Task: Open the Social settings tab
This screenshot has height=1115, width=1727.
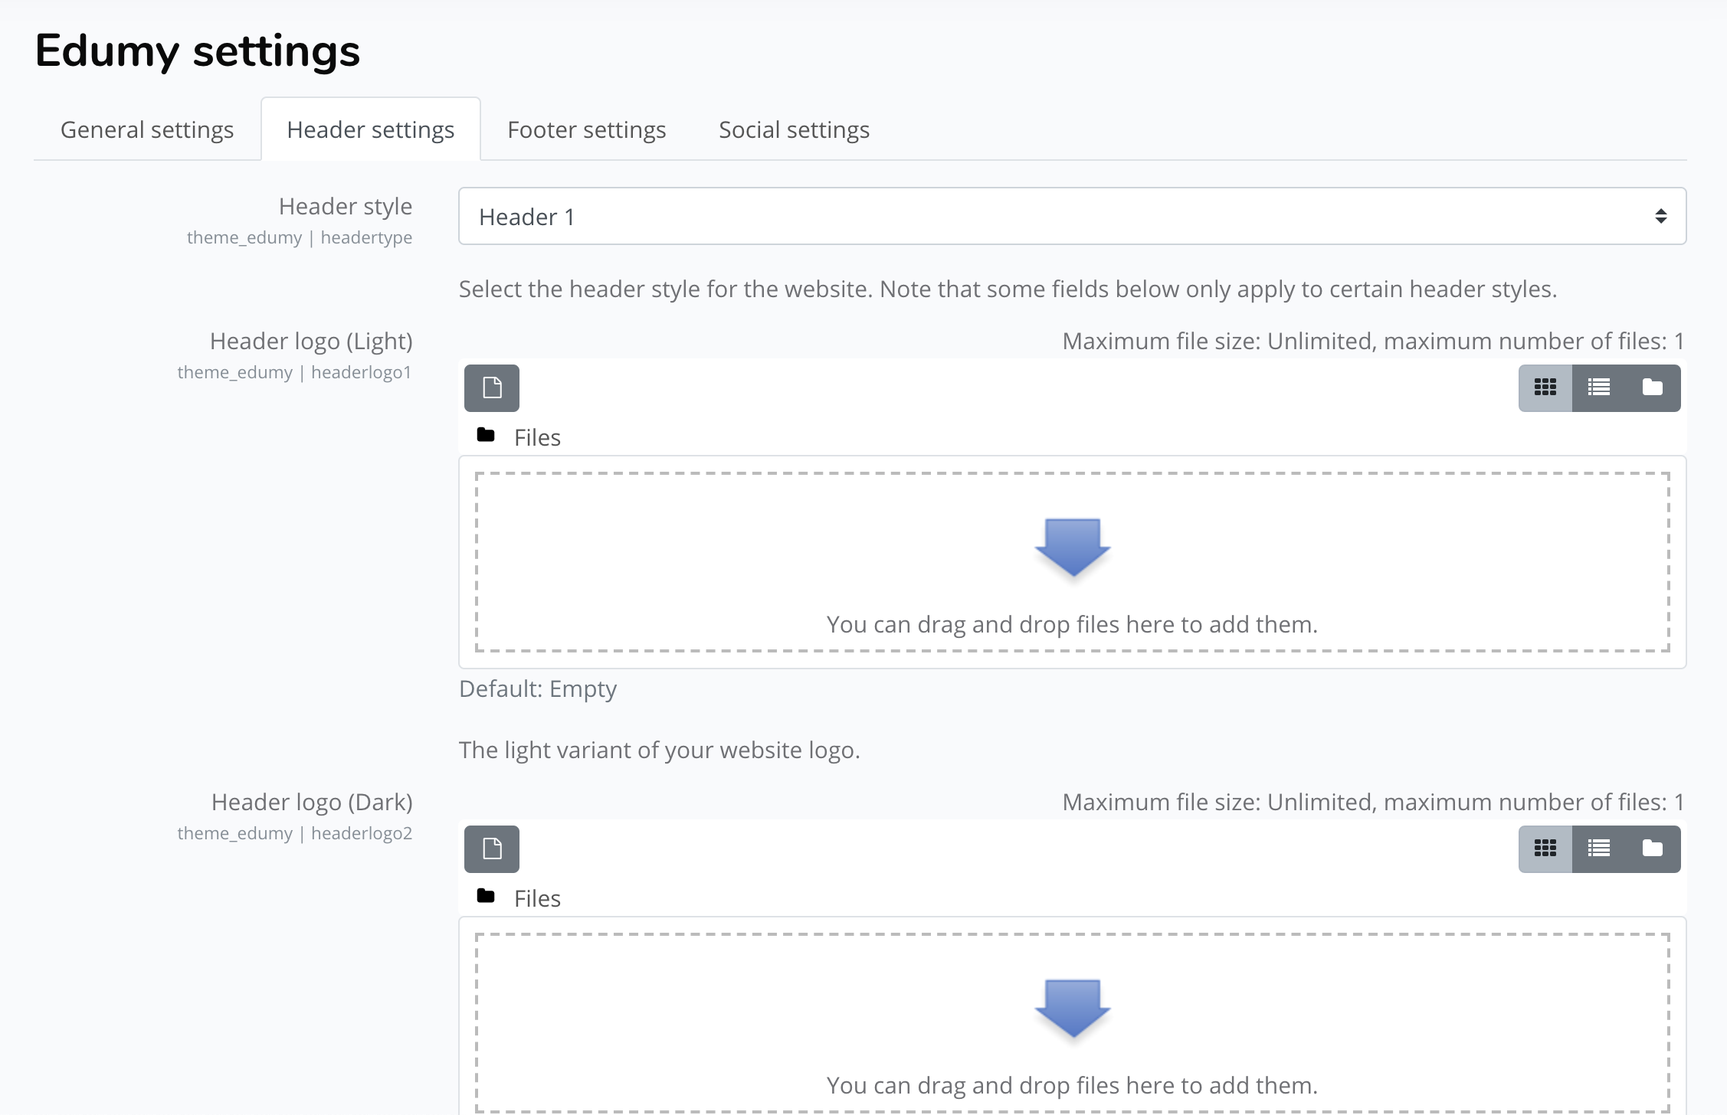Action: point(794,129)
